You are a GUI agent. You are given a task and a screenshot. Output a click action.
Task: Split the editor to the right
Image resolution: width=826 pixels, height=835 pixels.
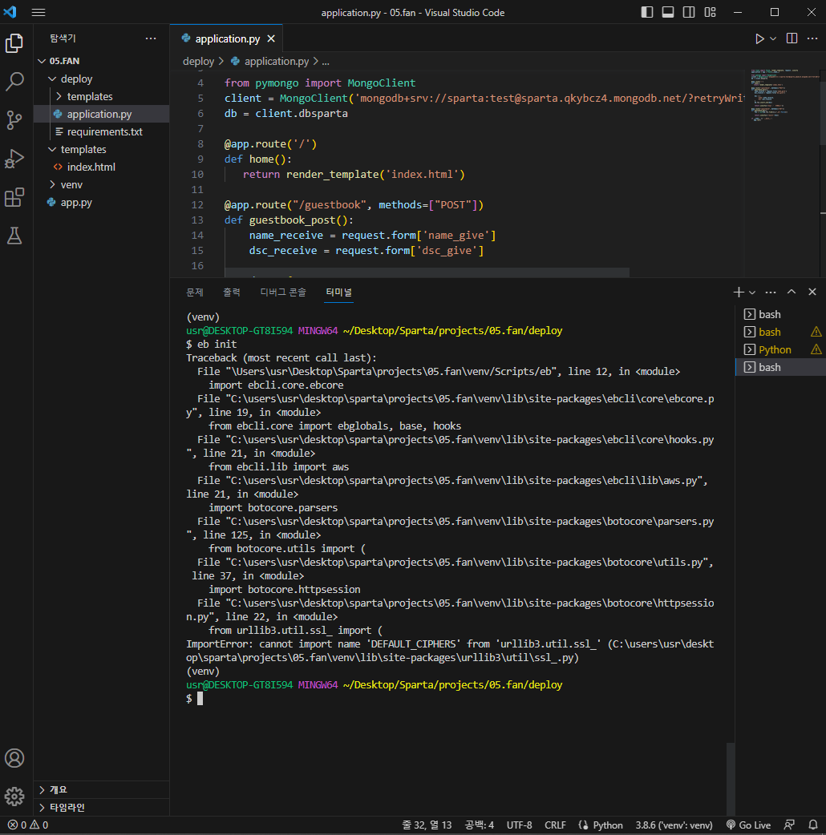tap(792, 38)
